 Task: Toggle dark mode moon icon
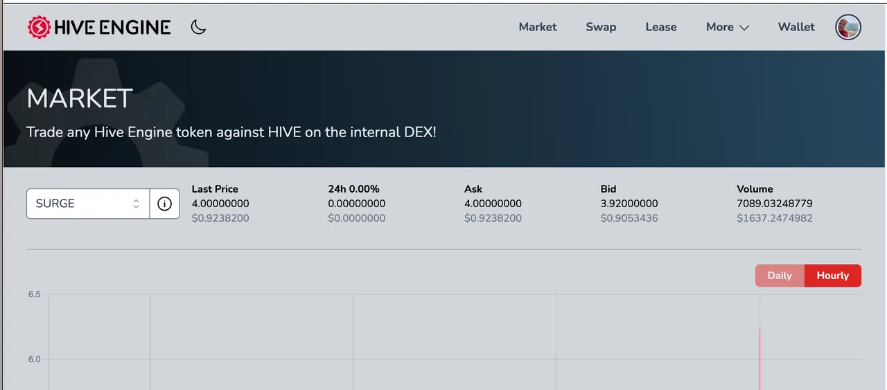click(x=199, y=27)
